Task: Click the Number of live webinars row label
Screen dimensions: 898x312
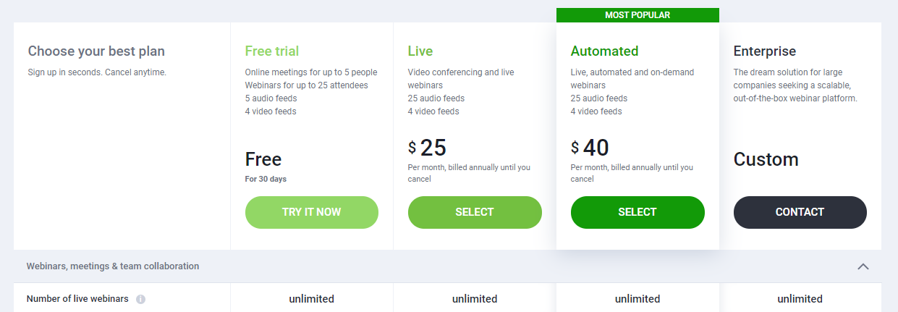Action: tap(77, 299)
